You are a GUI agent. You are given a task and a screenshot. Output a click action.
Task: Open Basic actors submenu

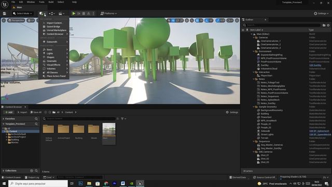click(54, 50)
